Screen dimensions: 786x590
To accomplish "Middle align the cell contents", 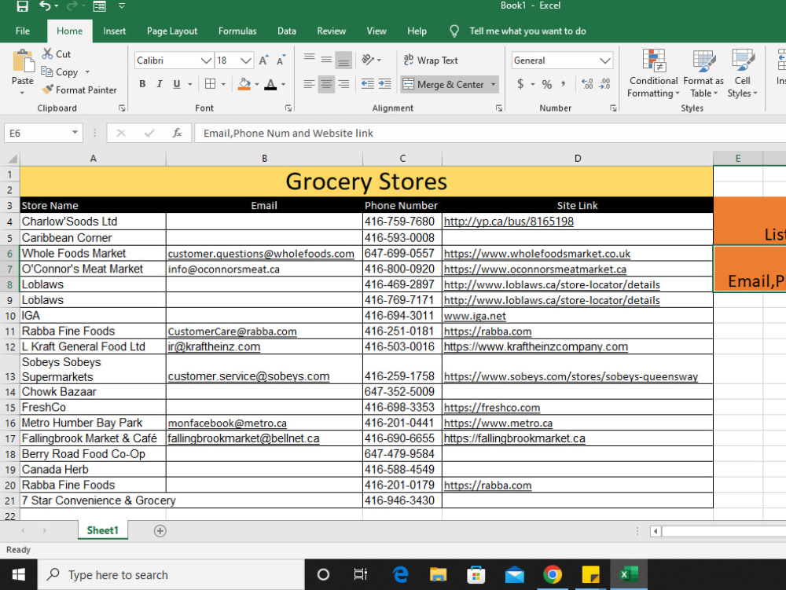I will (x=326, y=60).
